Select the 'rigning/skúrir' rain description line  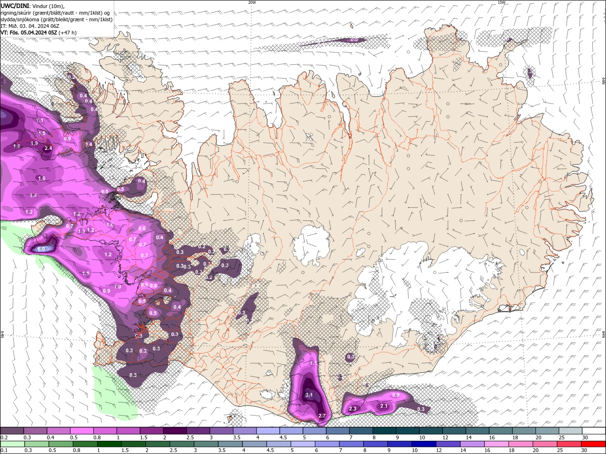tap(55, 13)
